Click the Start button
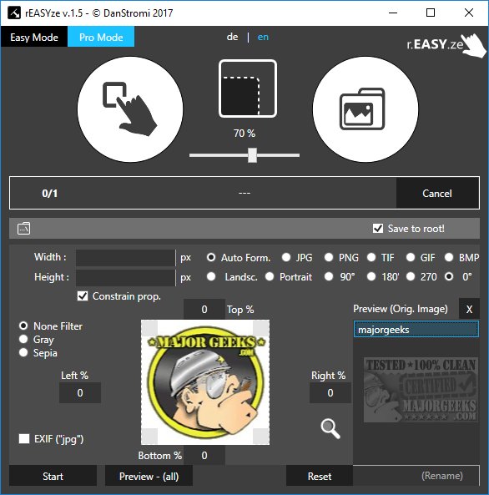The image size is (489, 495). click(x=53, y=476)
